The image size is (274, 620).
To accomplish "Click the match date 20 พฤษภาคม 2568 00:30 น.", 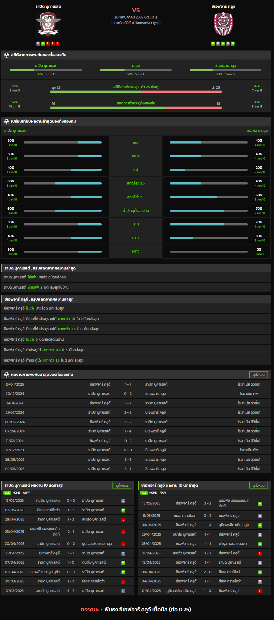I will pos(136,17).
